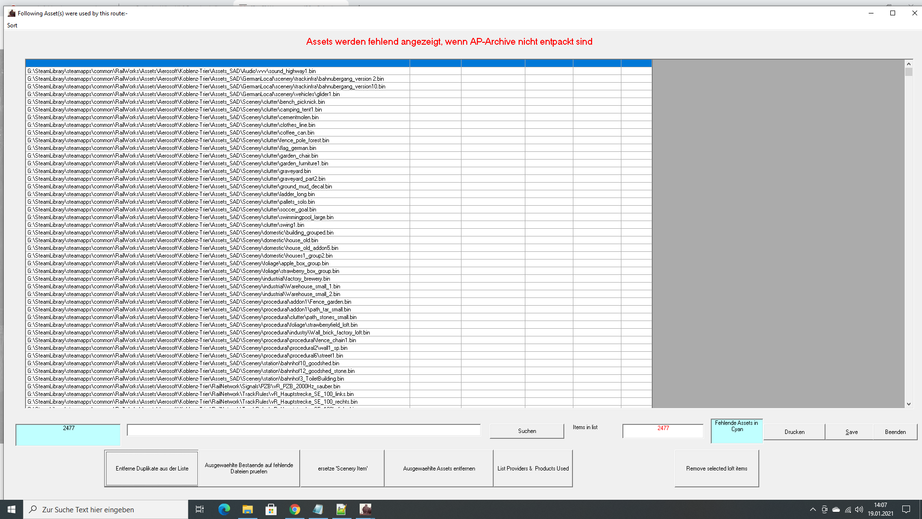922x519 pixels.
Task: Click the Suchen search button
Action: click(x=527, y=431)
